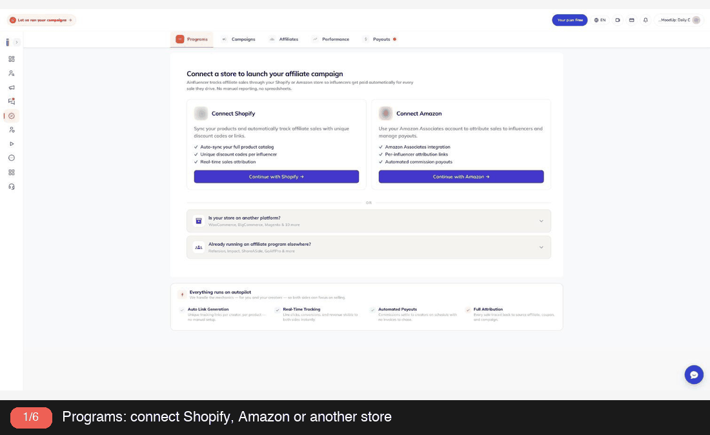This screenshot has height=435, width=710.
Task: Expand the sidebar with the arrow chevron
Action: pos(17,42)
